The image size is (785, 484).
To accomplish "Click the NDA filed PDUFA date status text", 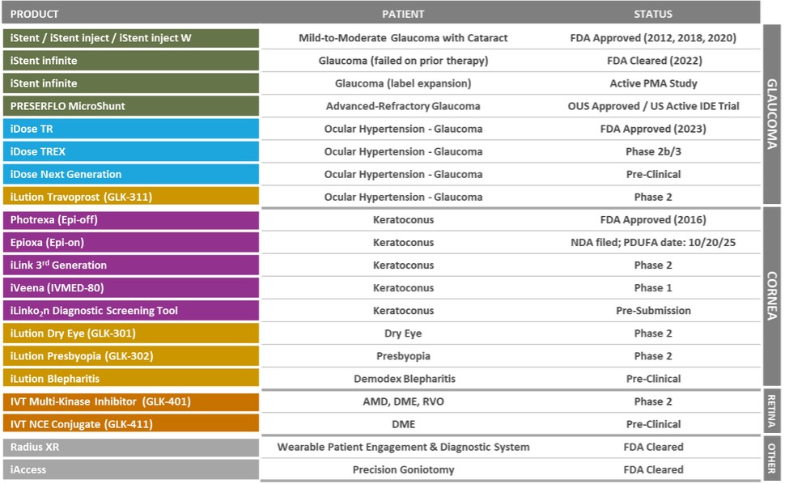I will [652, 243].
